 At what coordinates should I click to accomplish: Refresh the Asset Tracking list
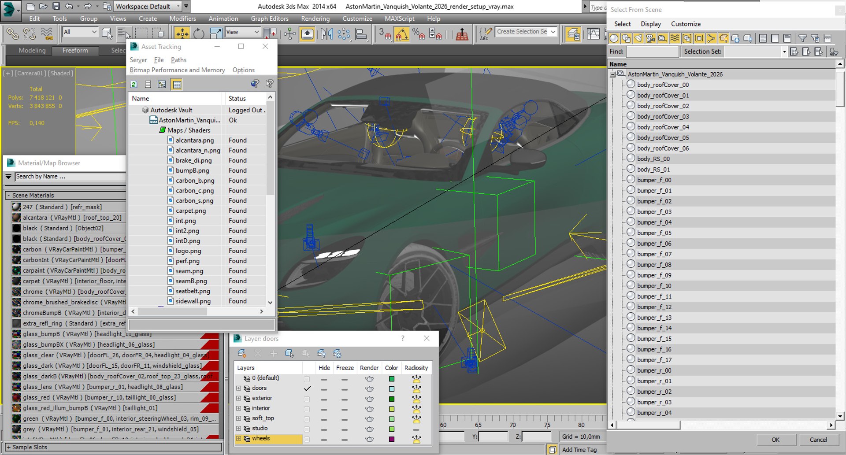click(134, 84)
